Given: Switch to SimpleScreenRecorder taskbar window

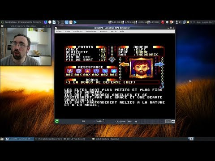Looking at the screenshot, I should click(49, 139).
